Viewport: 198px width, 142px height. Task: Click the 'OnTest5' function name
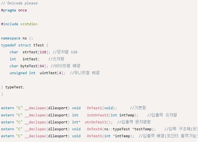point(94,136)
